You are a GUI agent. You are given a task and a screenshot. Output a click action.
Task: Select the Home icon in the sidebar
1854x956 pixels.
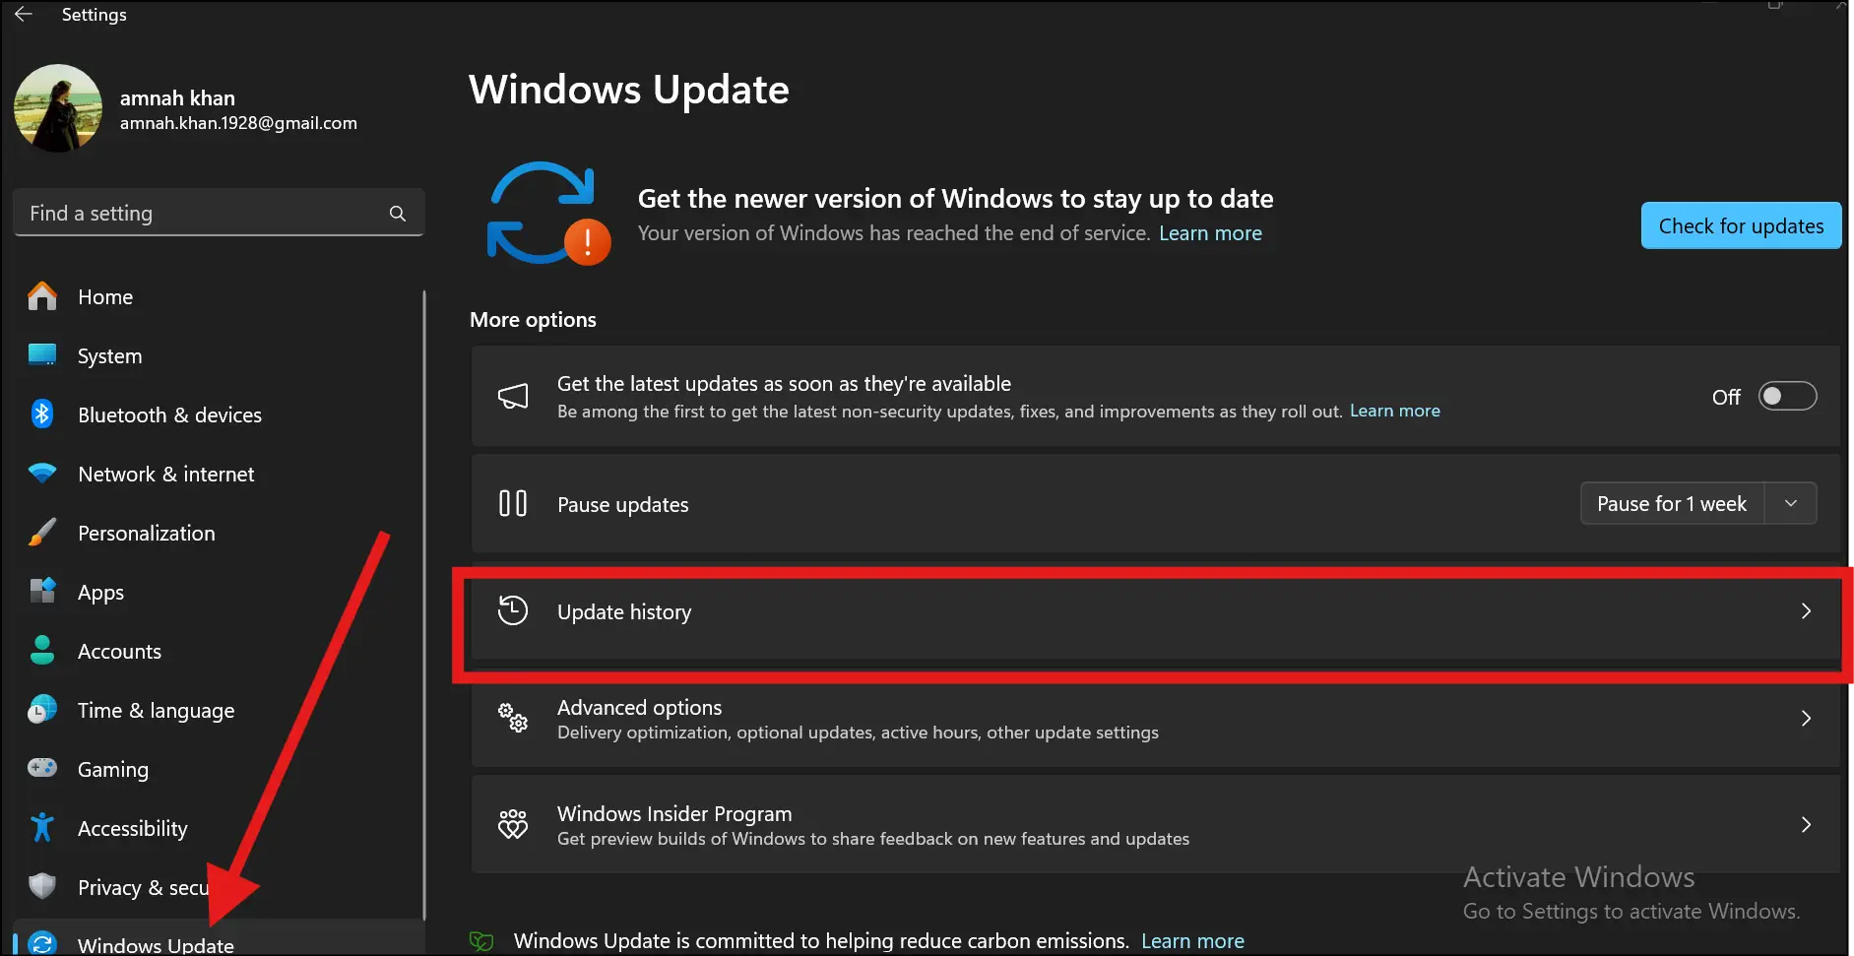click(42, 296)
